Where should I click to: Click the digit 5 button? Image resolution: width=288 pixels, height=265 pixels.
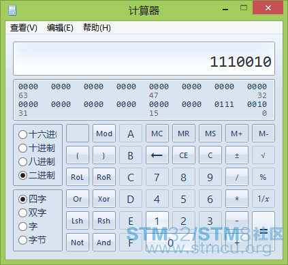tap(184, 199)
